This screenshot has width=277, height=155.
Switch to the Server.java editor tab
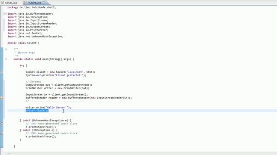tap(11, 3)
